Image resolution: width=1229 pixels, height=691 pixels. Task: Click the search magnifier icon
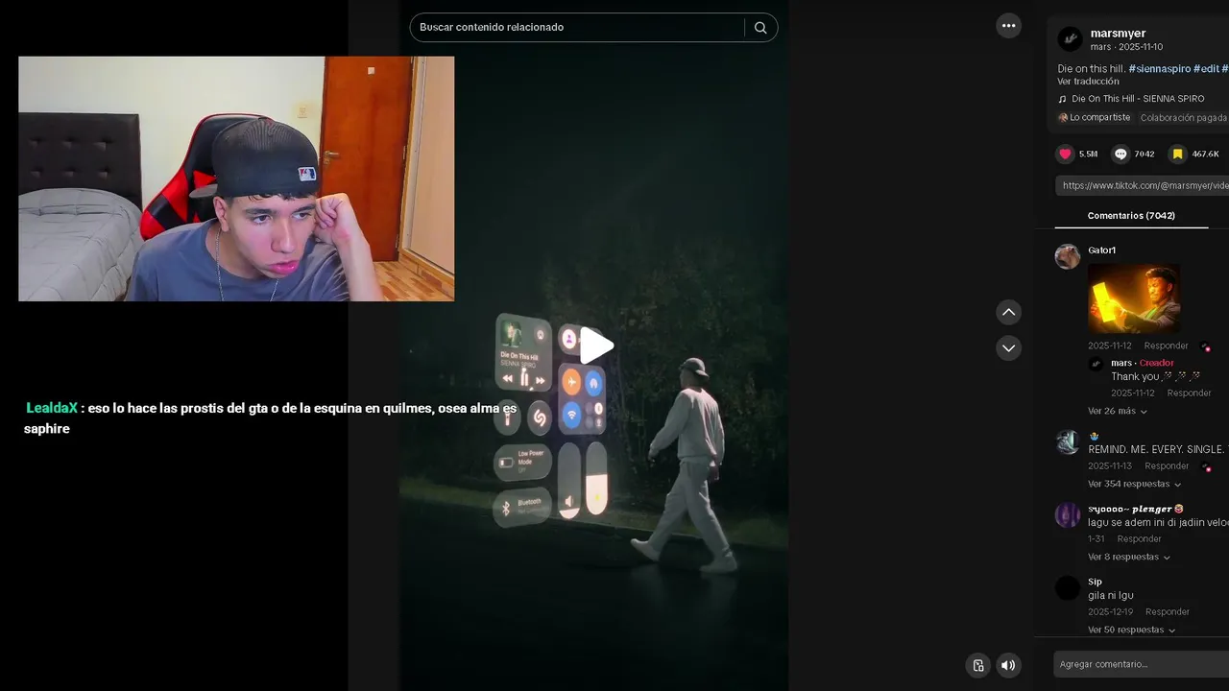[760, 28]
